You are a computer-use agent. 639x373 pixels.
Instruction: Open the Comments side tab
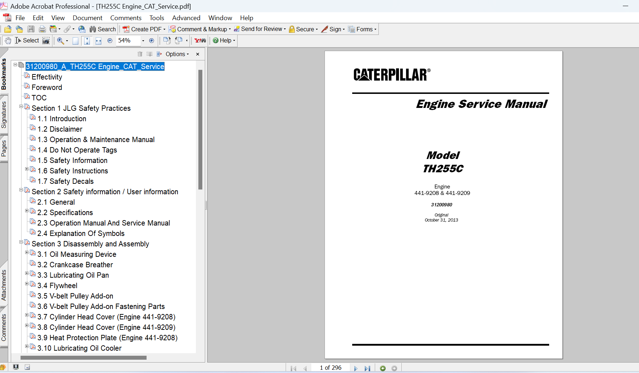click(4, 328)
